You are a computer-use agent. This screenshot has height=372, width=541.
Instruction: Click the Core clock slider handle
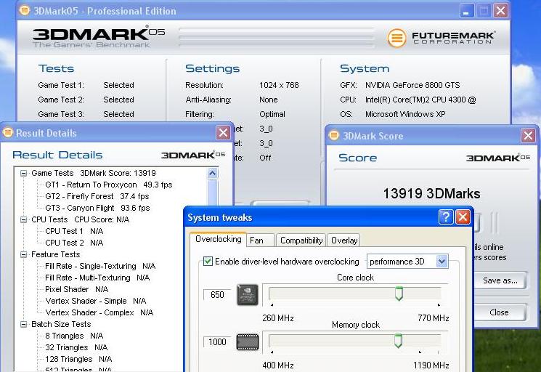[399, 294]
